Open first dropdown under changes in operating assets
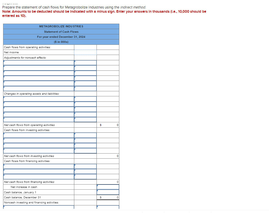 (38, 99)
